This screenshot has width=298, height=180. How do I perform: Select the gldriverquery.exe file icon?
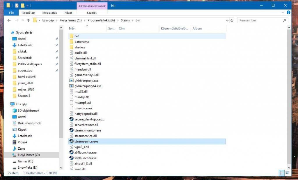71,81
